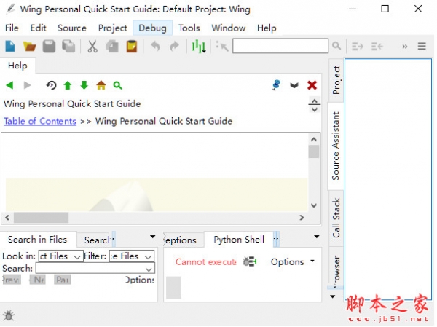Open the Window menu
Viewport: 437px width, 327px height.
point(228,28)
